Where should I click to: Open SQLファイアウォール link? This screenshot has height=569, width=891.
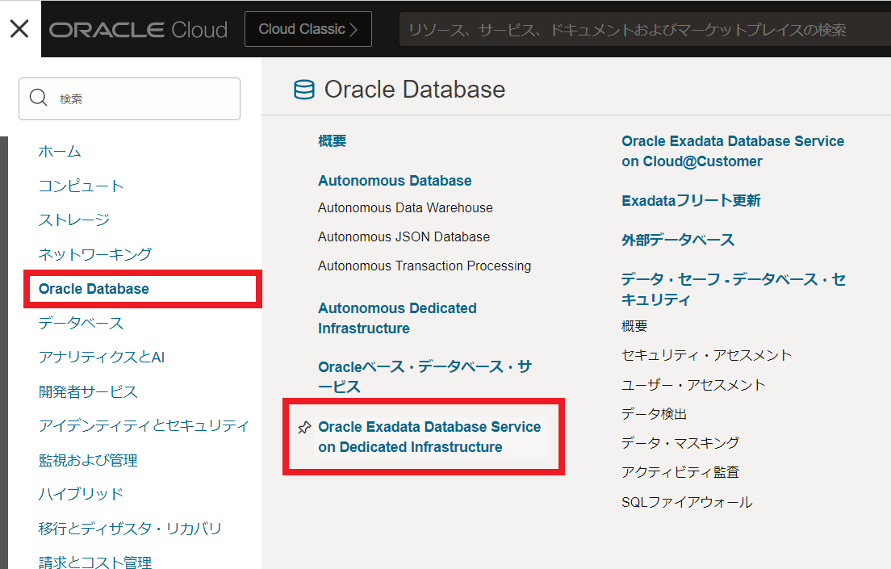coord(686,502)
